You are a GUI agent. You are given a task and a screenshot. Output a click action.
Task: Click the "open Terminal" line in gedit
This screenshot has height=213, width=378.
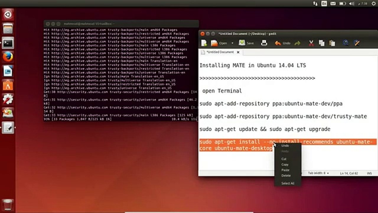pos(222,91)
